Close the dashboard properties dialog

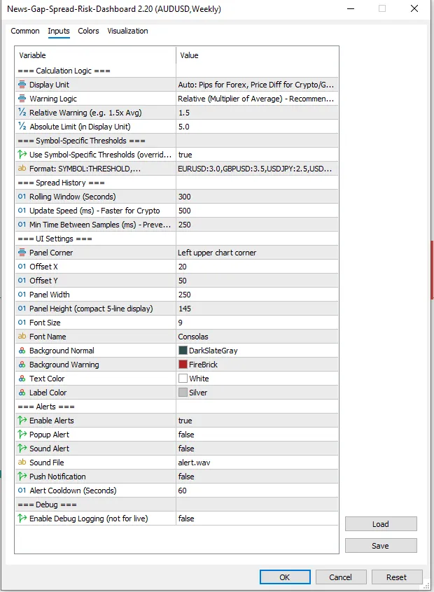coord(414,8)
